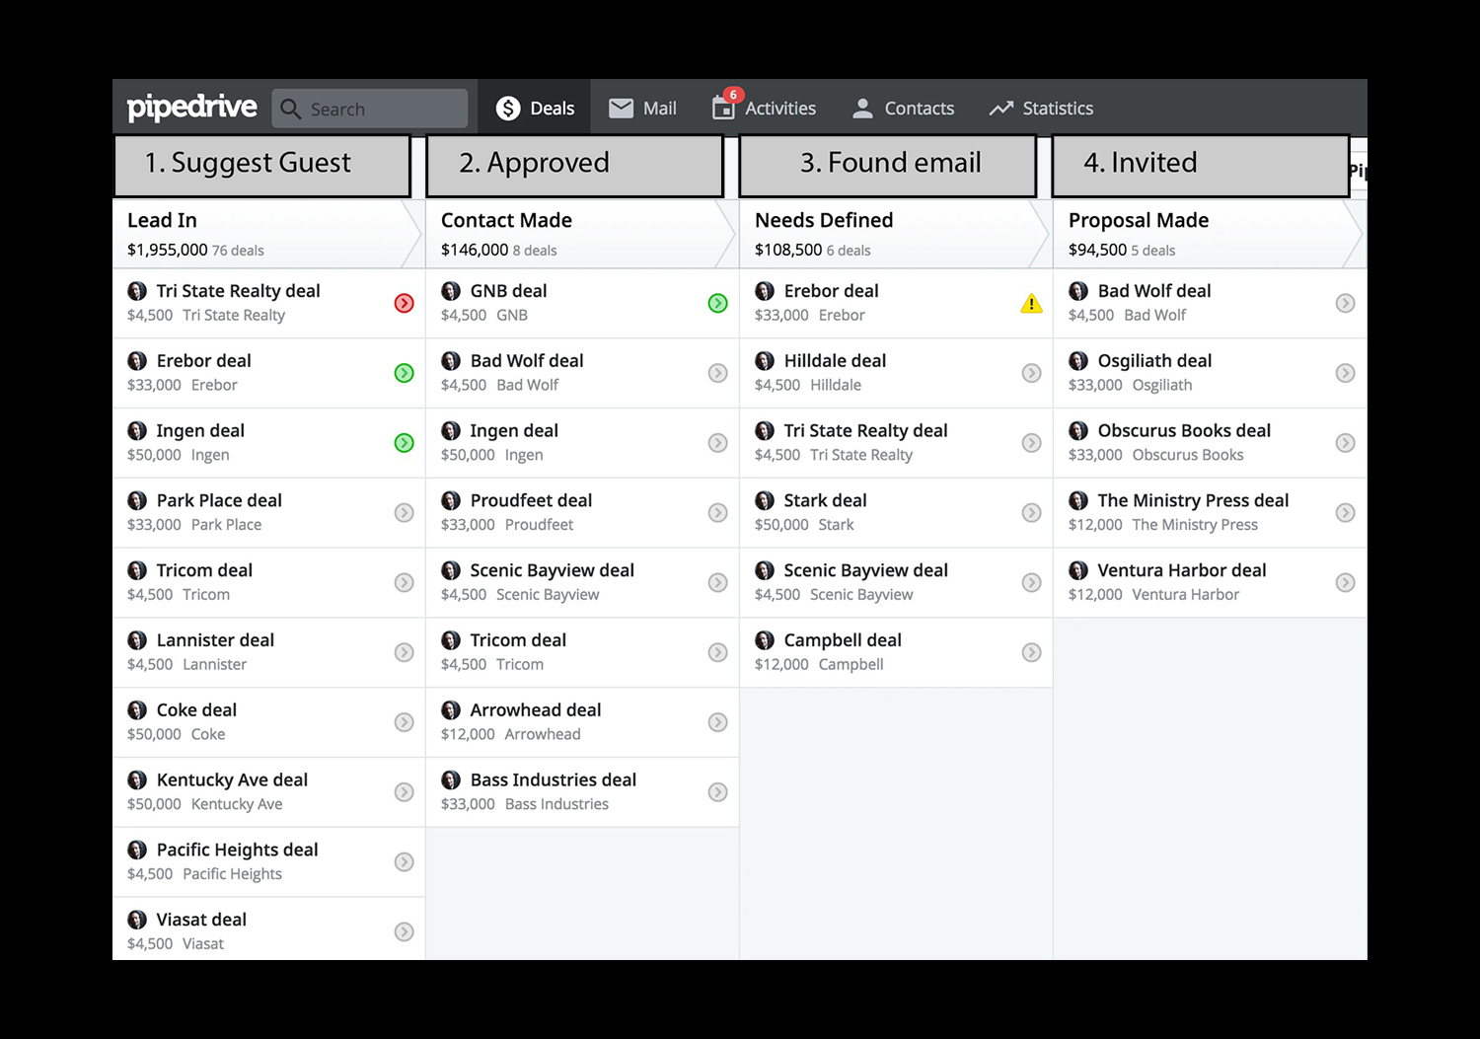
Task: Go to the Contacts tab
Action: point(903,108)
